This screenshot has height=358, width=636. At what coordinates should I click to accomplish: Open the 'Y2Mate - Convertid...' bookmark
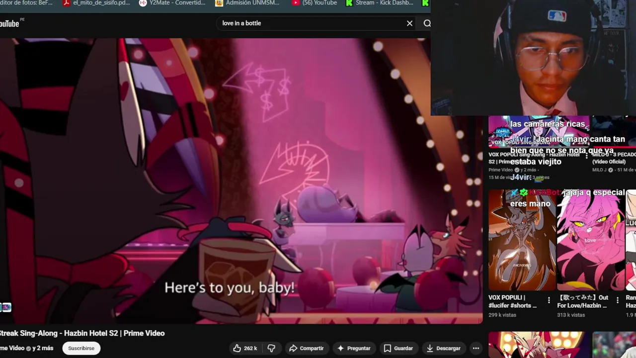pos(172,3)
